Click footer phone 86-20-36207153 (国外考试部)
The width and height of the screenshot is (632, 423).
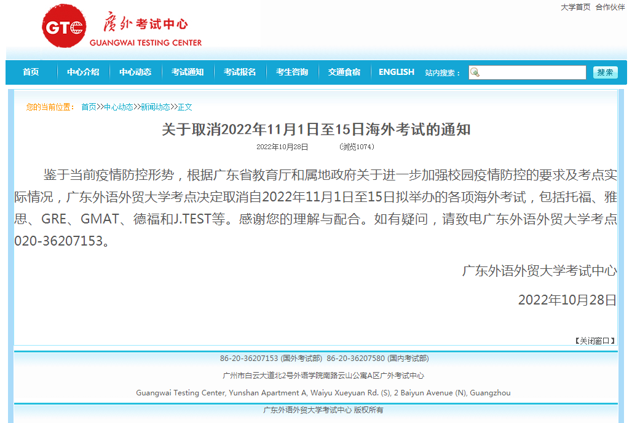click(271, 358)
